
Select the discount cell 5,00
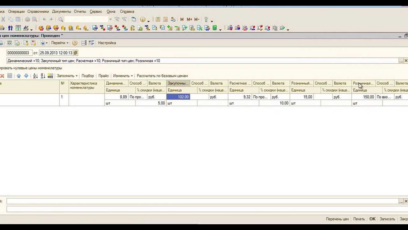point(151,103)
